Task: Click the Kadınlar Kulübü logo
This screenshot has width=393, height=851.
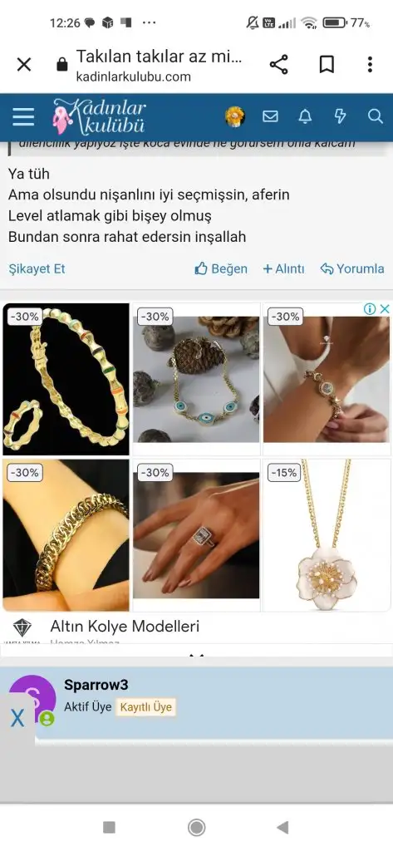Action: [x=99, y=116]
